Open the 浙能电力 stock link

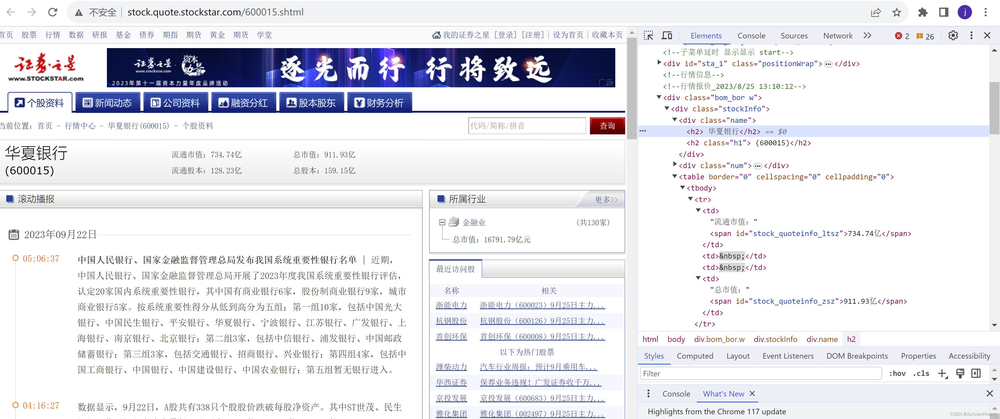coord(451,305)
